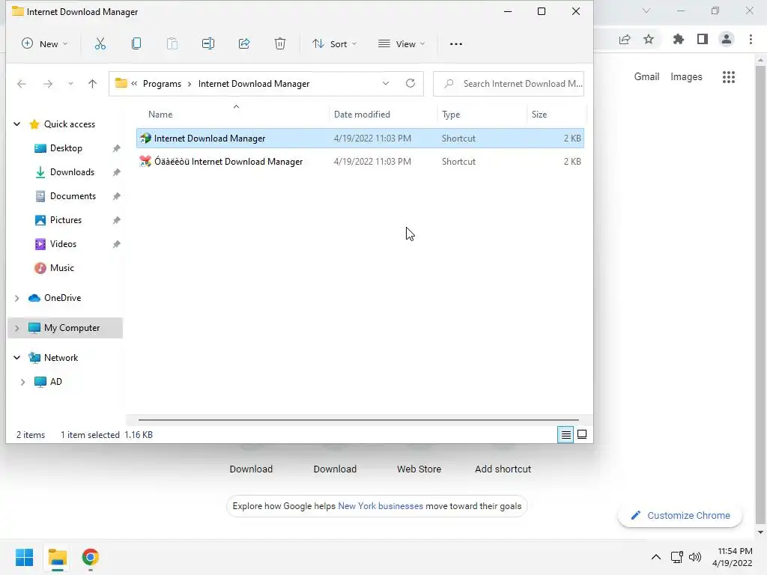Click the Delete trash icon
Viewport: 767px width, 575px height.
280,44
